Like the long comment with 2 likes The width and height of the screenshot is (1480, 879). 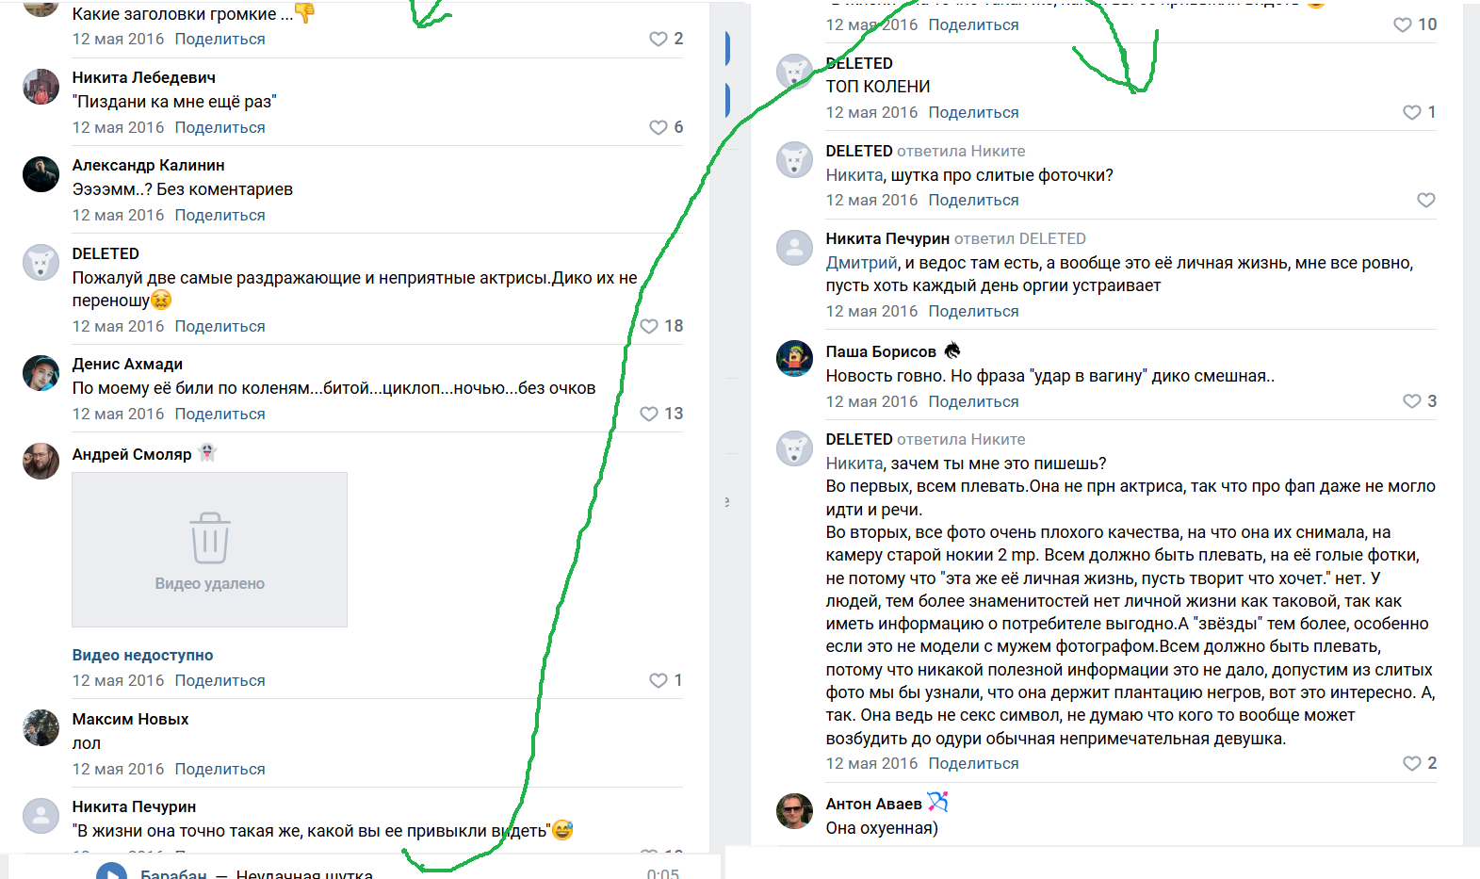click(1411, 763)
